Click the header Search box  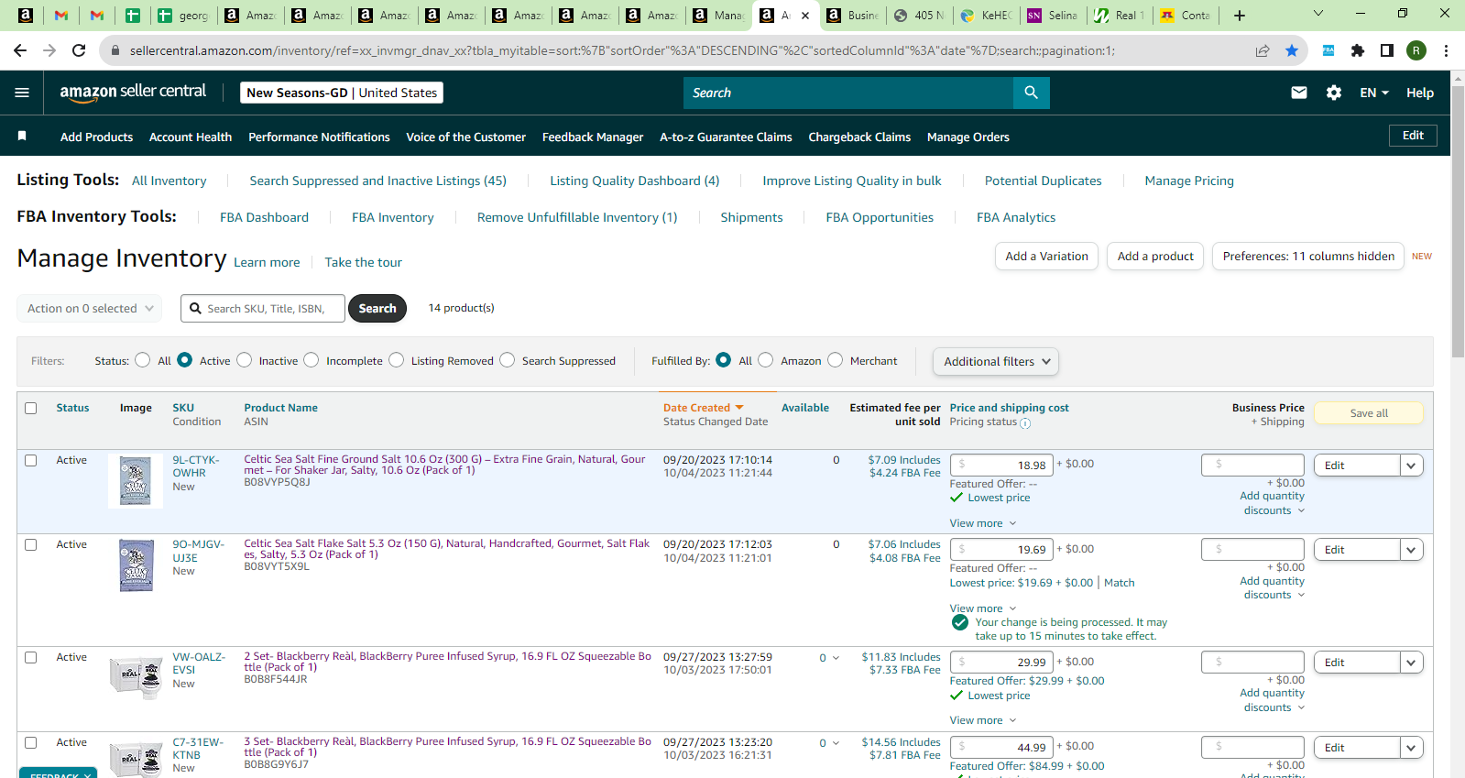(848, 93)
